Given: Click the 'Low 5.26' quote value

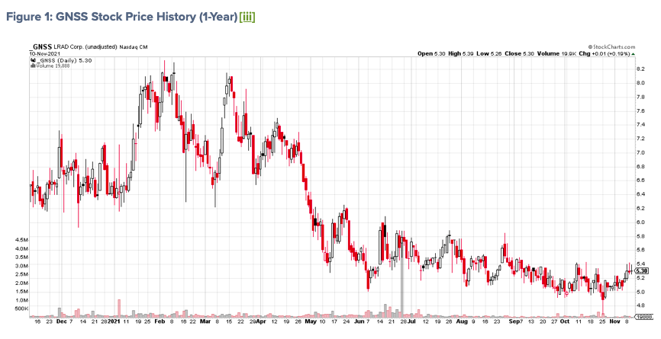Looking at the screenshot, I should click(488, 54).
